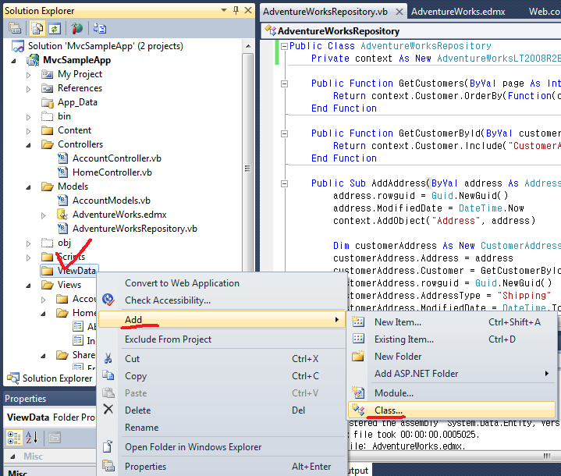
Task: Toggle Categorized view in Properties panel
Action: [x=14, y=437]
